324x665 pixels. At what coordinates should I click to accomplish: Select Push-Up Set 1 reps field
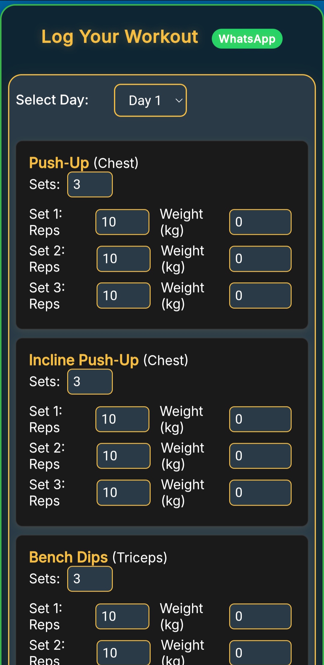click(x=122, y=222)
